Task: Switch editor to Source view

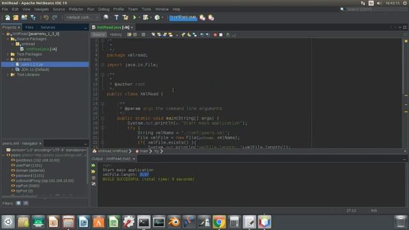Action: coord(99,34)
